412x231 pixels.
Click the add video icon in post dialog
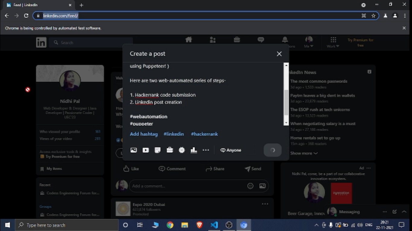click(x=146, y=150)
